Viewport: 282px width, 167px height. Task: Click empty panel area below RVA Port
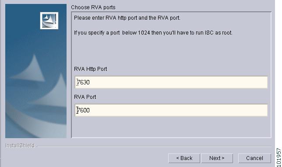click(171, 127)
